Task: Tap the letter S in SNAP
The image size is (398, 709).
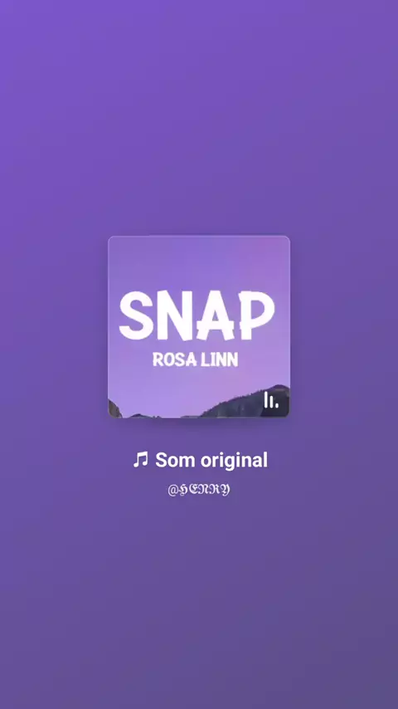Action: coord(137,315)
